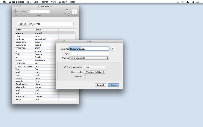Click the Remove minus icon in toolbar
The image size is (203, 127).
(23, 11)
